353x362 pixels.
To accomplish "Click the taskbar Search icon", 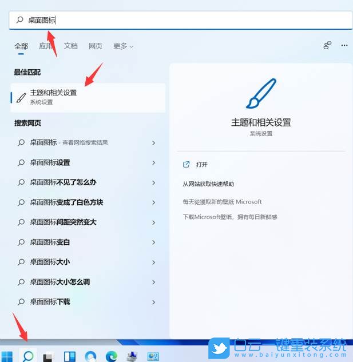I will 28,356.
